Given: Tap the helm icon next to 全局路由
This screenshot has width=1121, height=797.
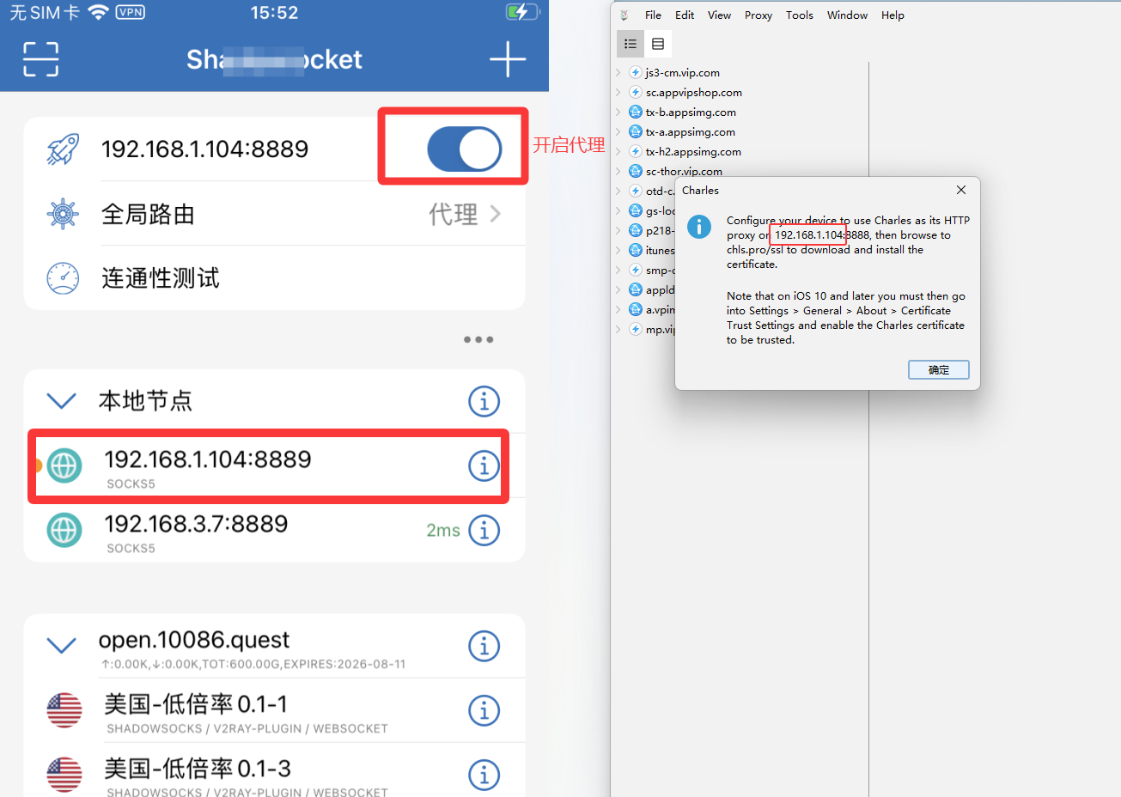Looking at the screenshot, I should pos(63,214).
